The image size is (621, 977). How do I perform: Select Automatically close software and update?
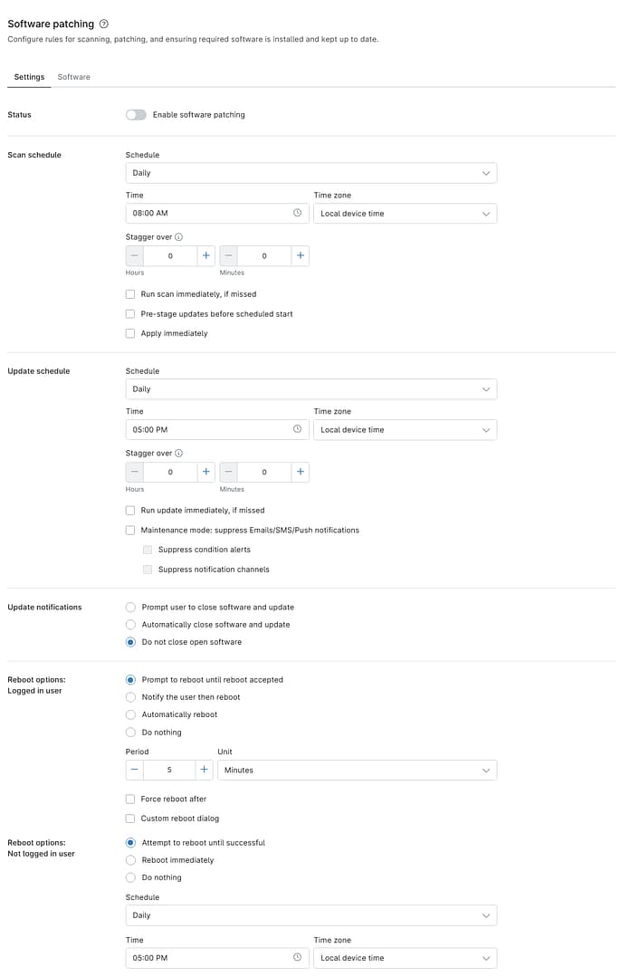pyautogui.click(x=130, y=625)
